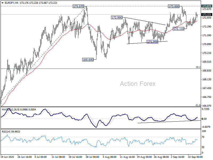The height and width of the screenshot is (160, 213).
Task: Select the 38.2 Fibonacci level label
Action: [198, 67]
